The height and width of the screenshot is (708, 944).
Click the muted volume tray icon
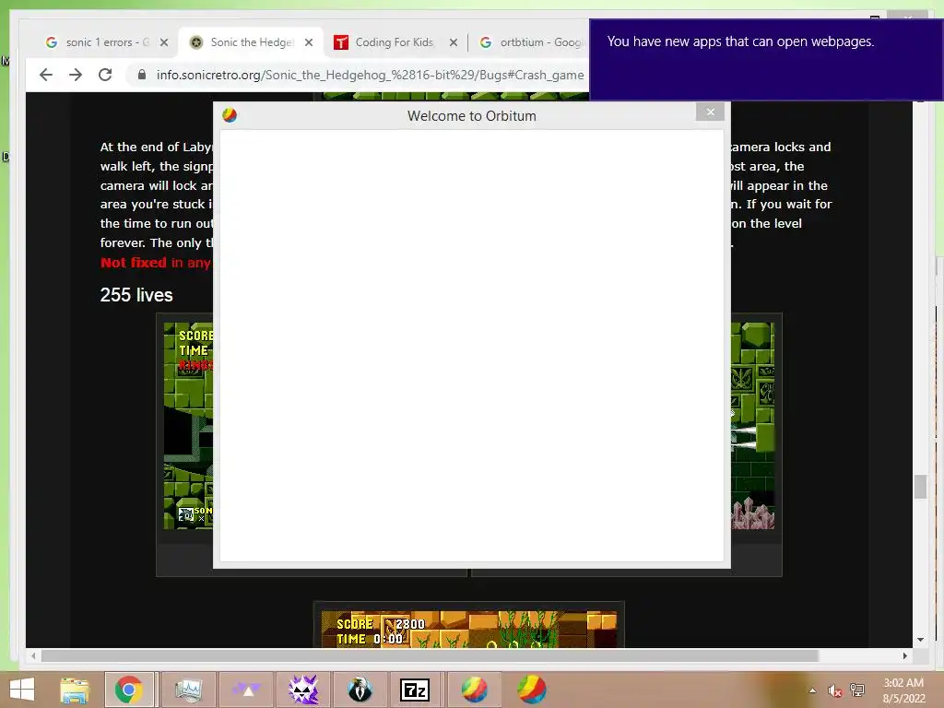pos(834,690)
